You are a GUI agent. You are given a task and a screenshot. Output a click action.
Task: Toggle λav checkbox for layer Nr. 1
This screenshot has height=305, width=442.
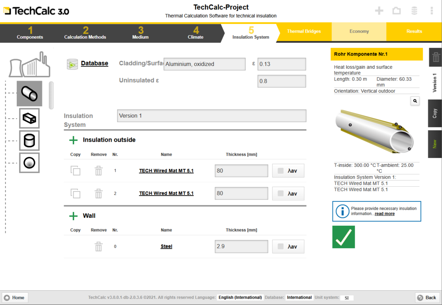click(280, 170)
